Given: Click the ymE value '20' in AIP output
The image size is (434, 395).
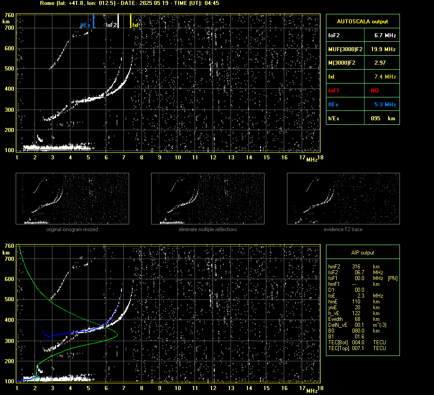Looking at the screenshot, I should [x=358, y=307].
